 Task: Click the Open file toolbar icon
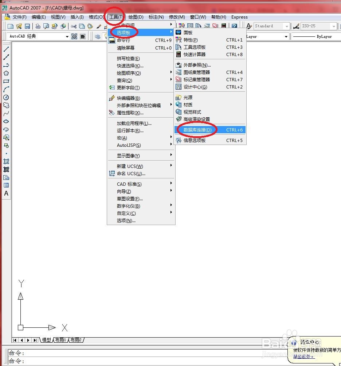click(19, 26)
